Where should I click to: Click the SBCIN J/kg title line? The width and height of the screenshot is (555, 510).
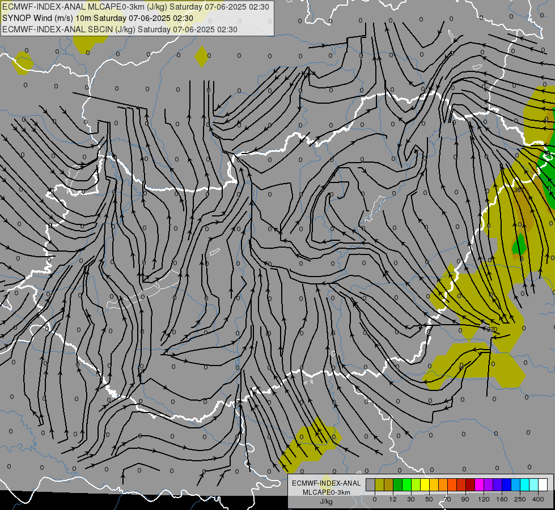[120, 29]
